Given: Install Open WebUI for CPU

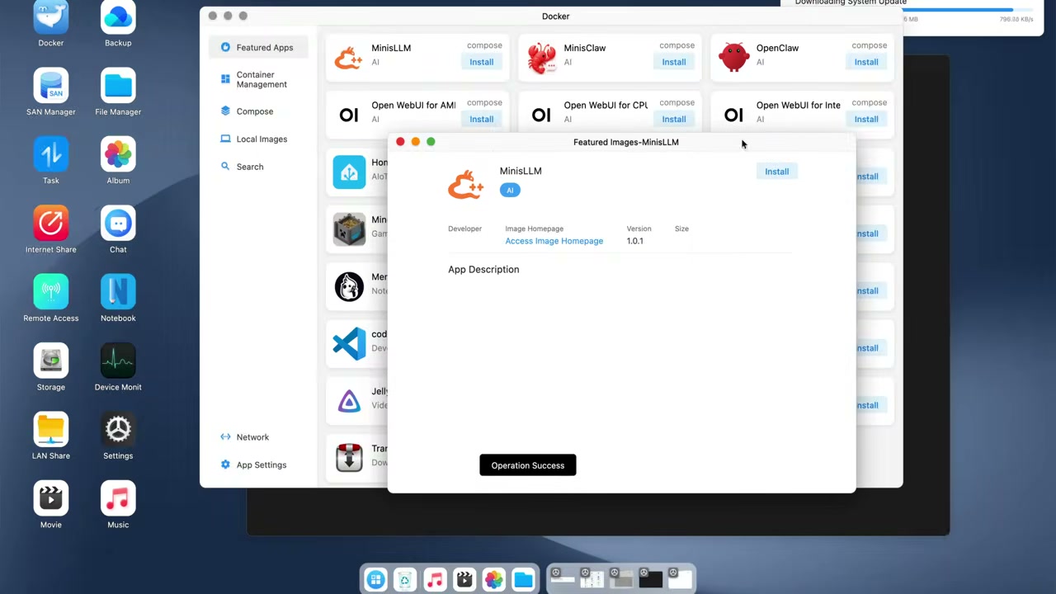Looking at the screenshot, I should 673,119.
